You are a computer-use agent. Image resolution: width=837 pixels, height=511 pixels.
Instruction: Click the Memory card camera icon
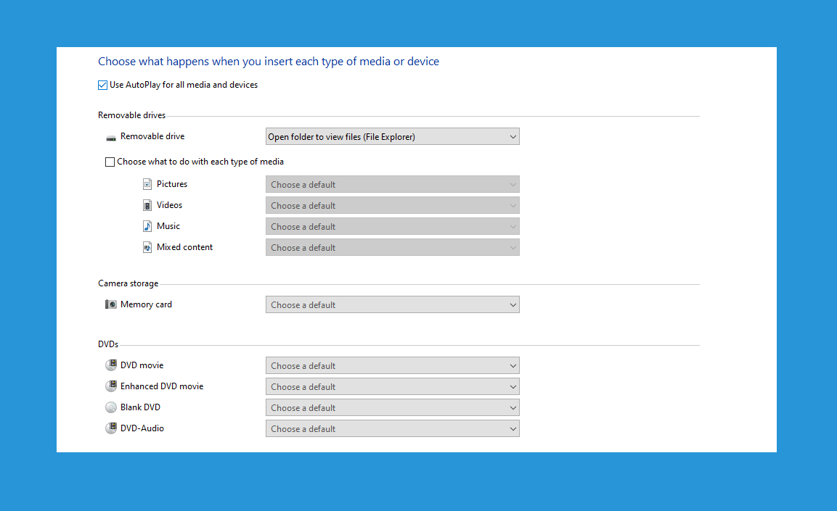pos(111,304)
